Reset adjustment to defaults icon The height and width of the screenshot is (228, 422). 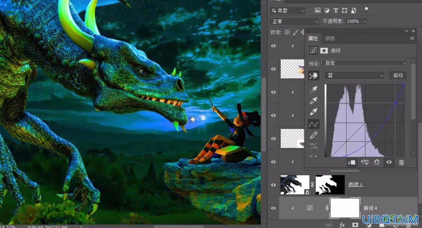click(x=377, y=162)
